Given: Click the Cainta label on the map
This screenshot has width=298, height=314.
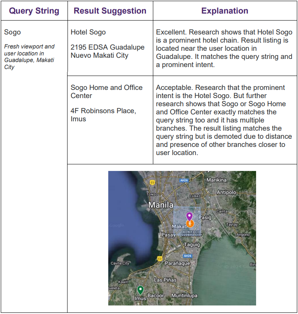Looking at the screenshot, I should coord(222,211).
